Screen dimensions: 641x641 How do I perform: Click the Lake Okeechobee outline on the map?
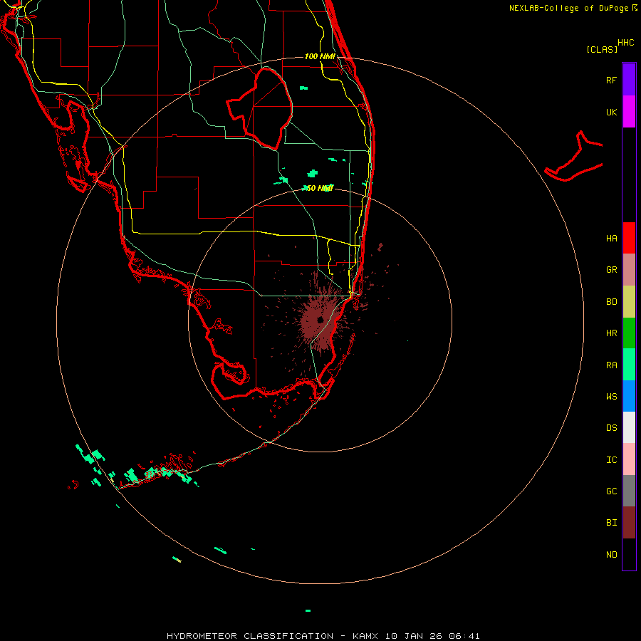tap(260, 108)
